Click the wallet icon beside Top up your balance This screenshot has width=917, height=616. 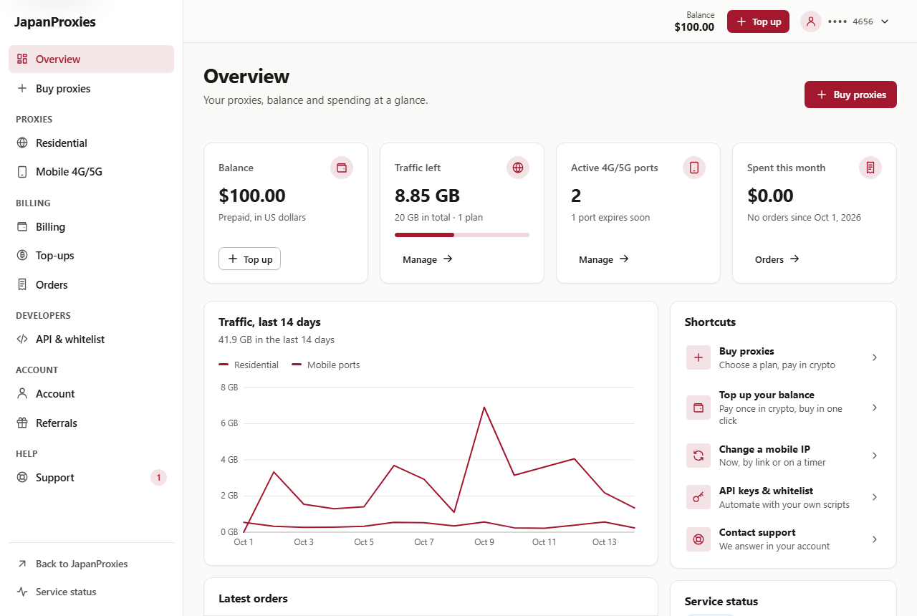[698, 408]
